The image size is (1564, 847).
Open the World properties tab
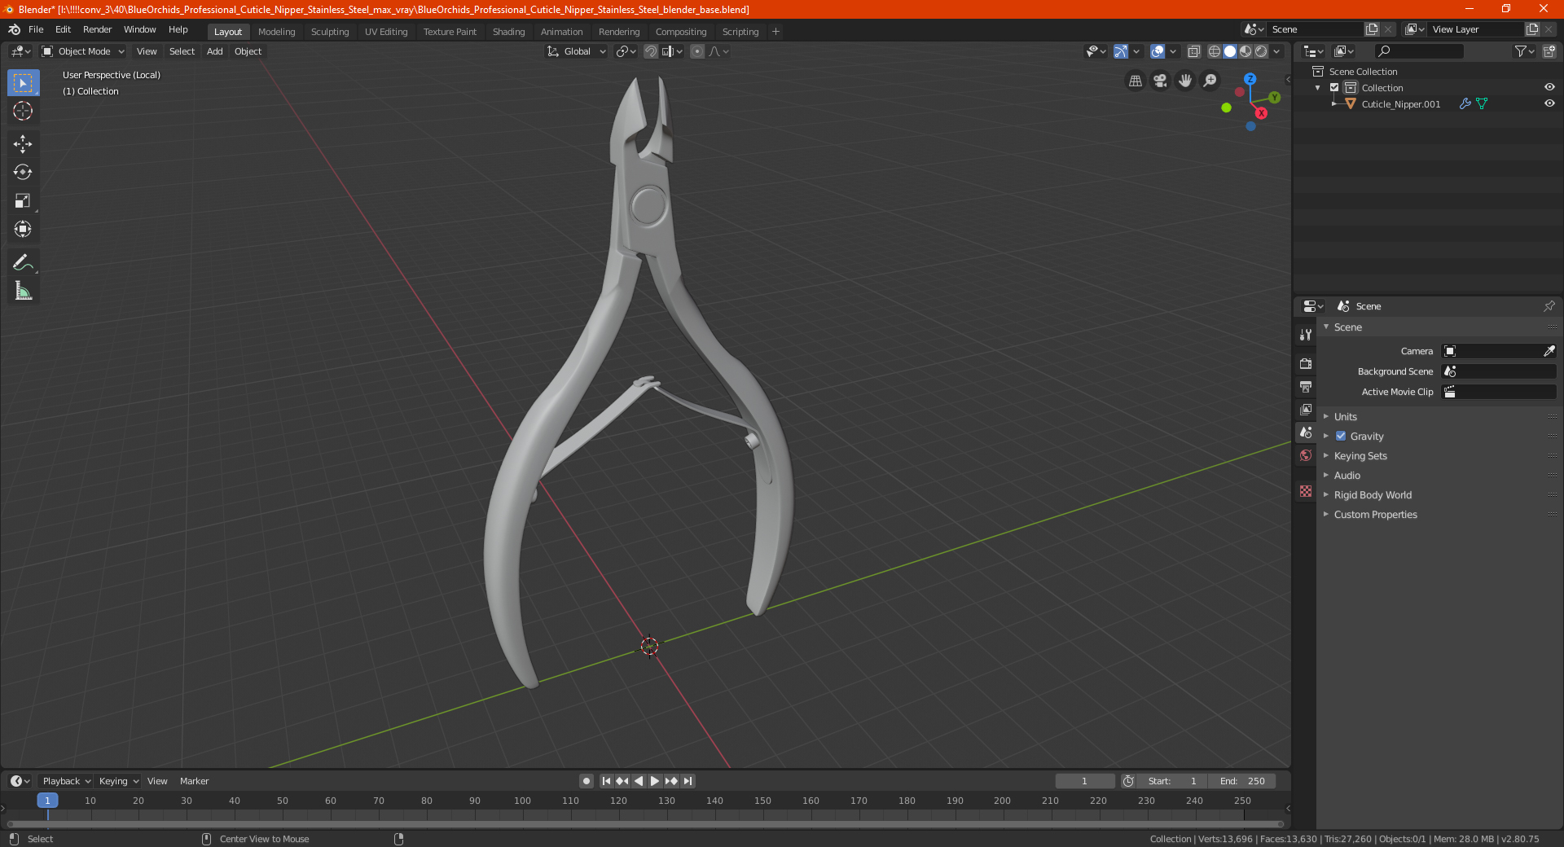[x=1306, y=455]
